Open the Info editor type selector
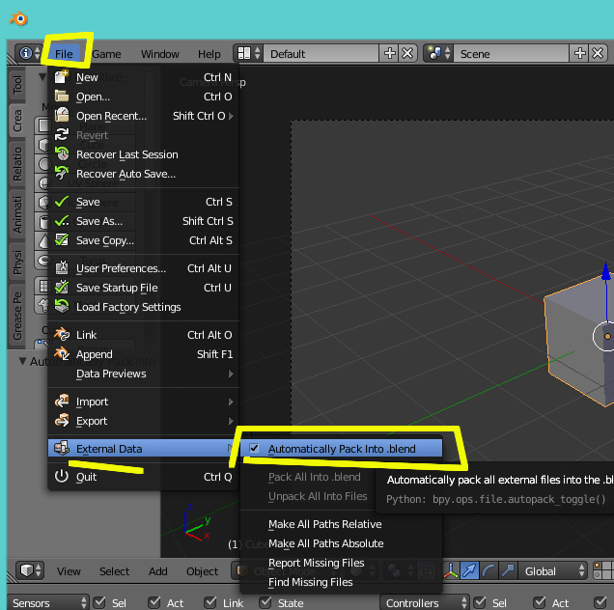 pyautogui.click(x=29, y=53)
